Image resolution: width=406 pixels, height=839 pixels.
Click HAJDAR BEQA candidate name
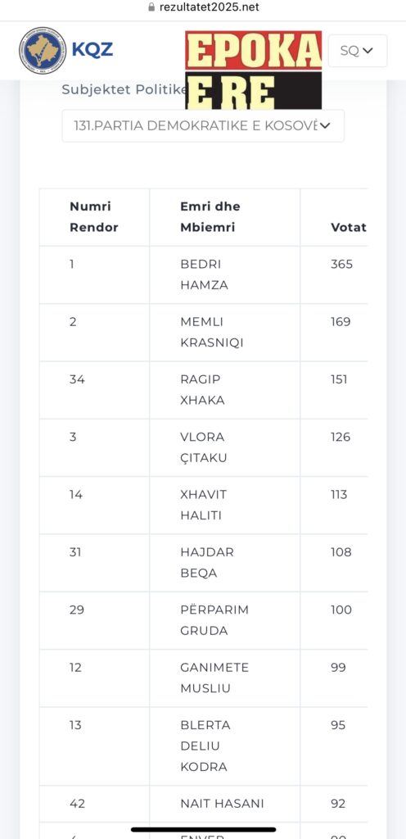tap(207, 562)
